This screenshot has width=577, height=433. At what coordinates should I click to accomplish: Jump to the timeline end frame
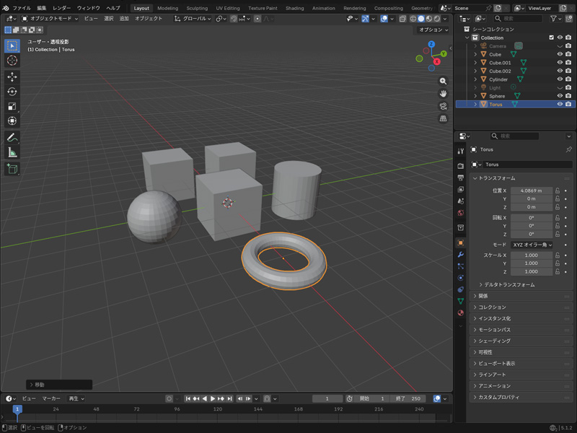(229, 399)
